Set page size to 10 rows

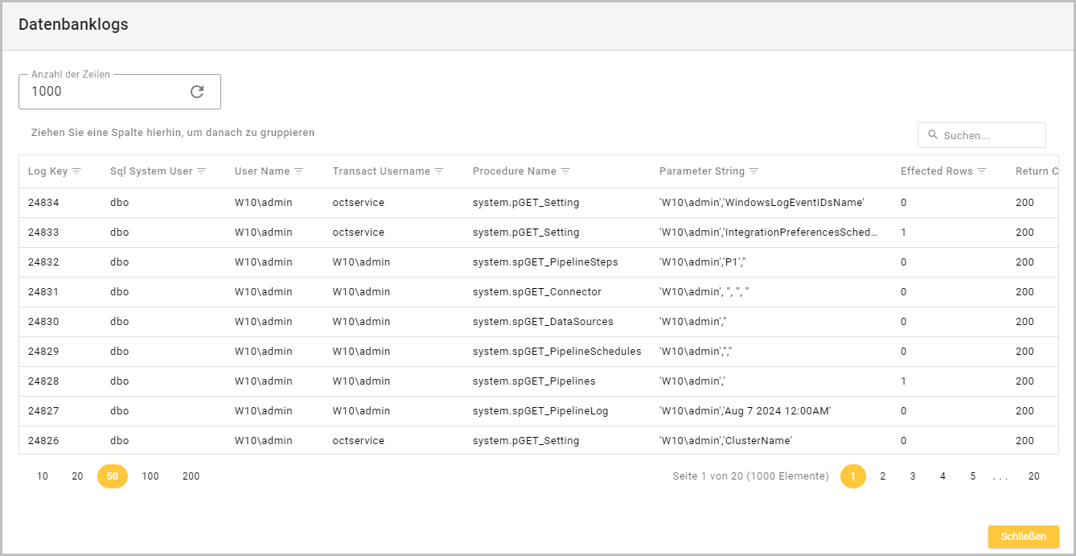coord(43,476)
